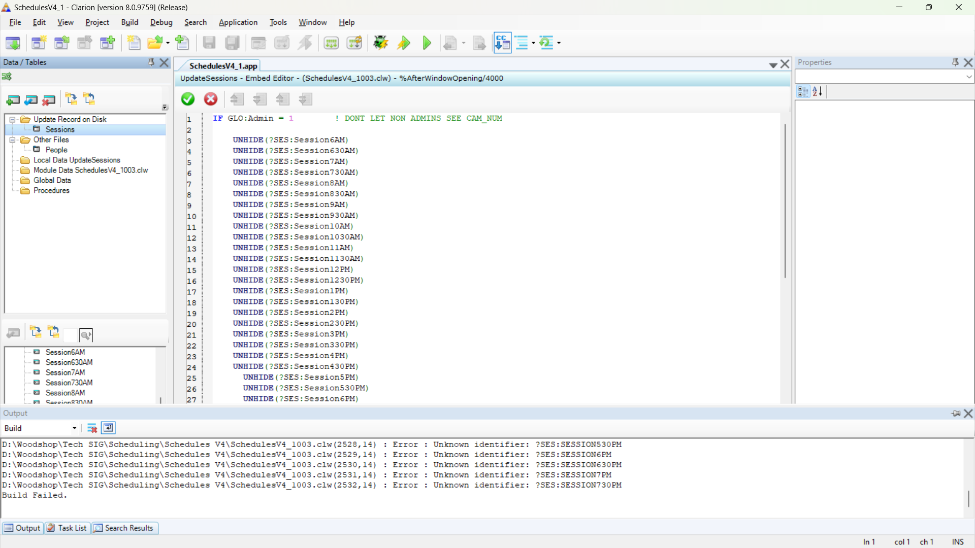This screenshot has width=975, height=548.
Task: Open the Debug menu
Action: click(161, 22)
